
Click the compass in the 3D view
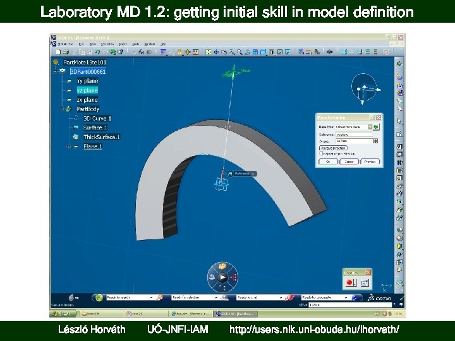(x=365, y=88)
